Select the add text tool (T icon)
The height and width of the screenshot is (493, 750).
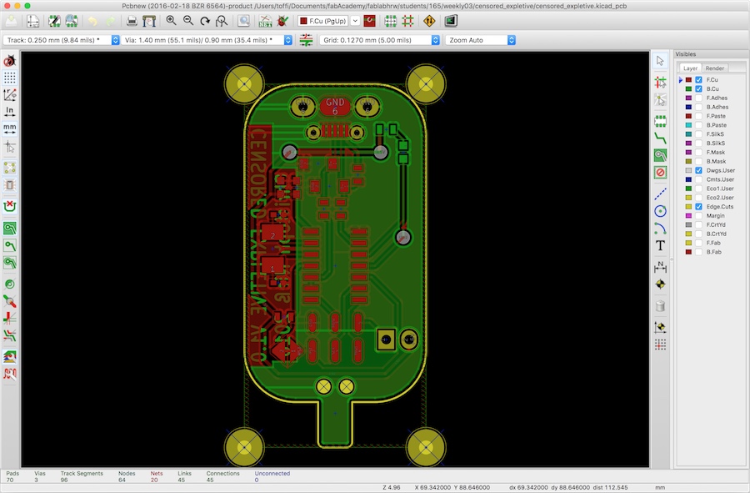click(x=660, y=245)
